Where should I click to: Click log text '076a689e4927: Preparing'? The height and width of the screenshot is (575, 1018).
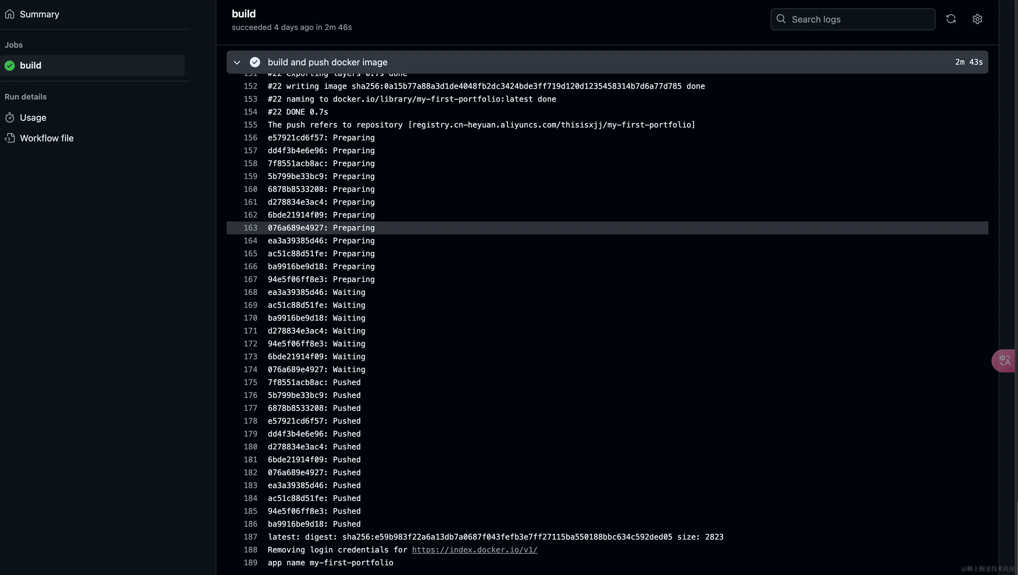click(x=321, y=228)
